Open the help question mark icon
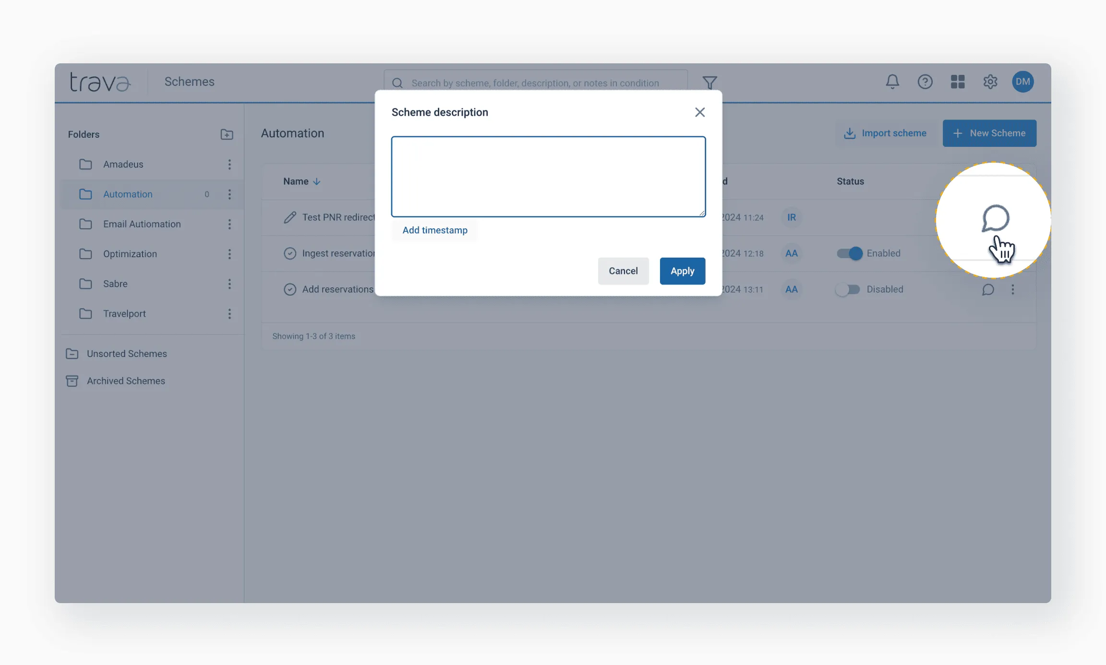The image size is (1106, 665). [925, 82]
